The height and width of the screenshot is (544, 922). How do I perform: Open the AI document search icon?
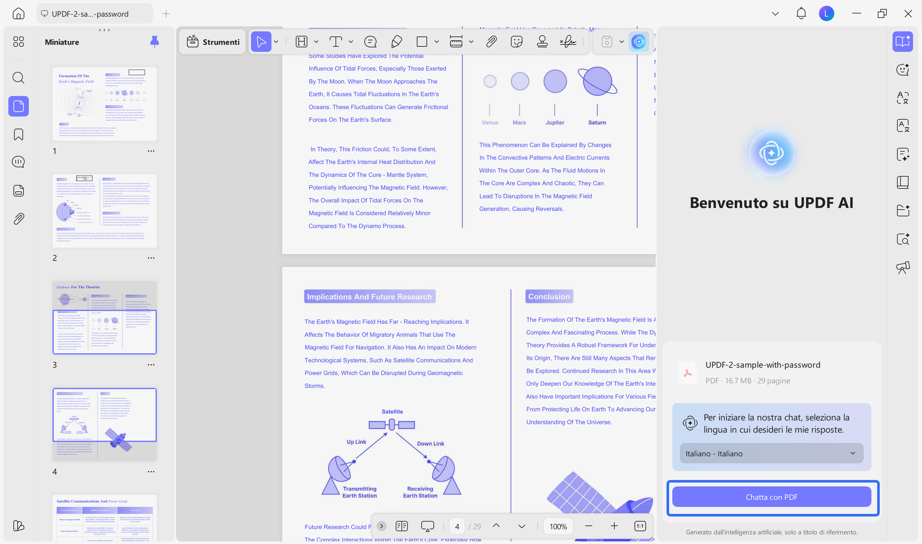click(x=902, y=239)
